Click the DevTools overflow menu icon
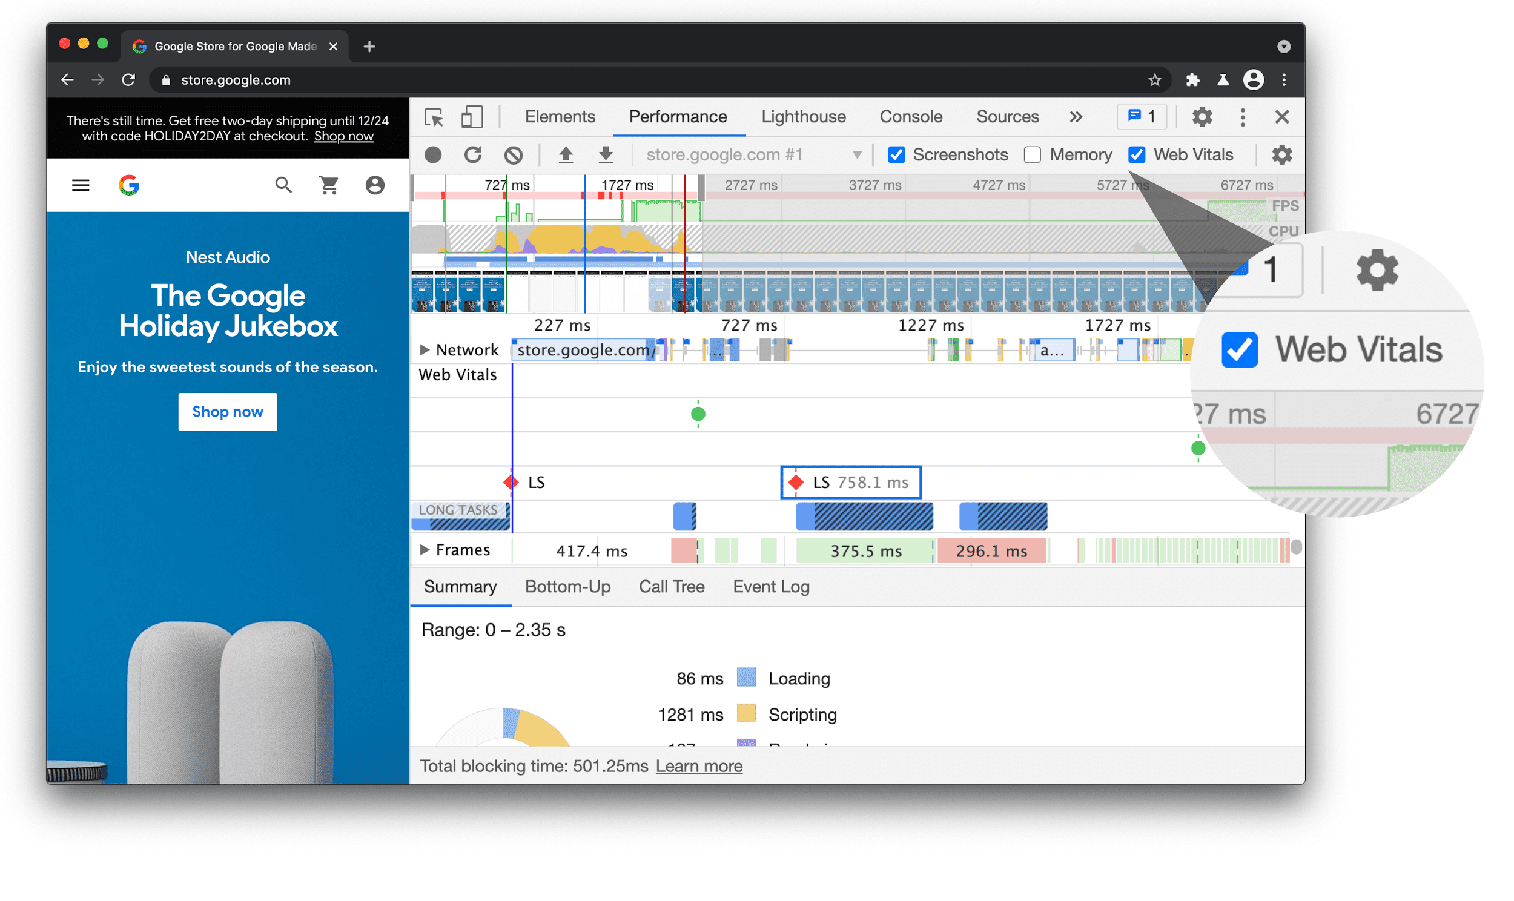This screenshot has height=901, width=1514. [x=1243, y=117]
